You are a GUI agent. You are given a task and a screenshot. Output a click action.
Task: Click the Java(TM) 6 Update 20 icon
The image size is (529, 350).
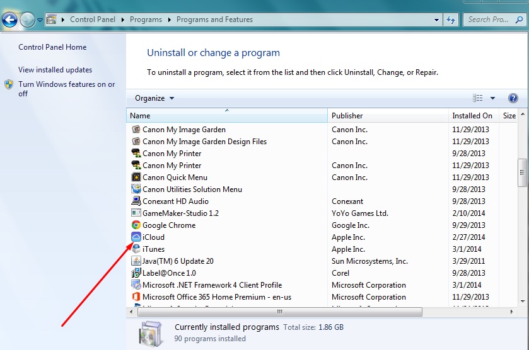click(136, 261)
